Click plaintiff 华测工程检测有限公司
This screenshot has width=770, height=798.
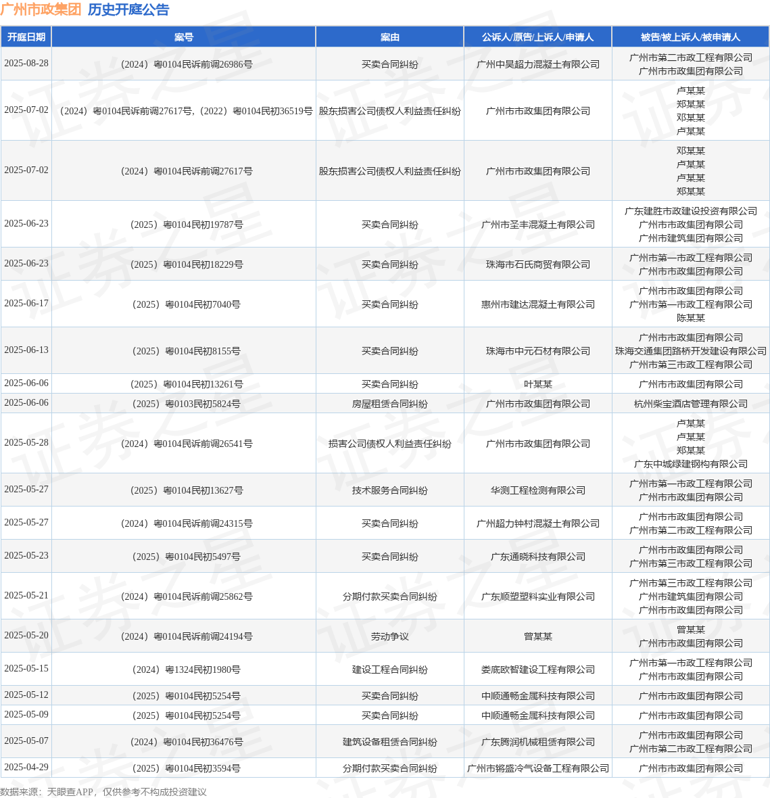tap(537, 490)
